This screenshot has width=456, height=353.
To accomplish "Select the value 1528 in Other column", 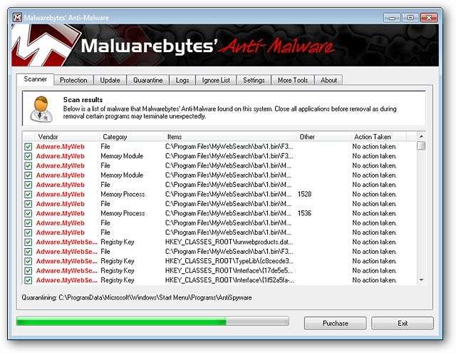I will (x=304, y=194).
